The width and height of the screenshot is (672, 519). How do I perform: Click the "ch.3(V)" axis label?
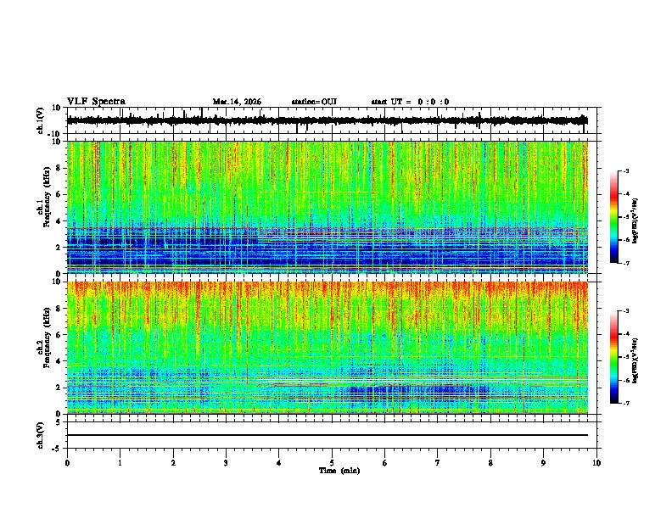[41, 436]
